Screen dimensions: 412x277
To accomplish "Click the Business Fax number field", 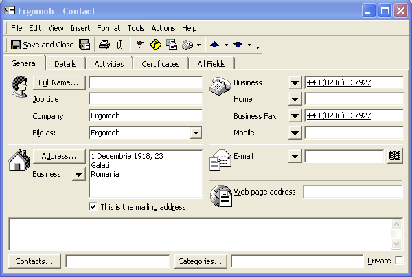I will click(354, 115).
